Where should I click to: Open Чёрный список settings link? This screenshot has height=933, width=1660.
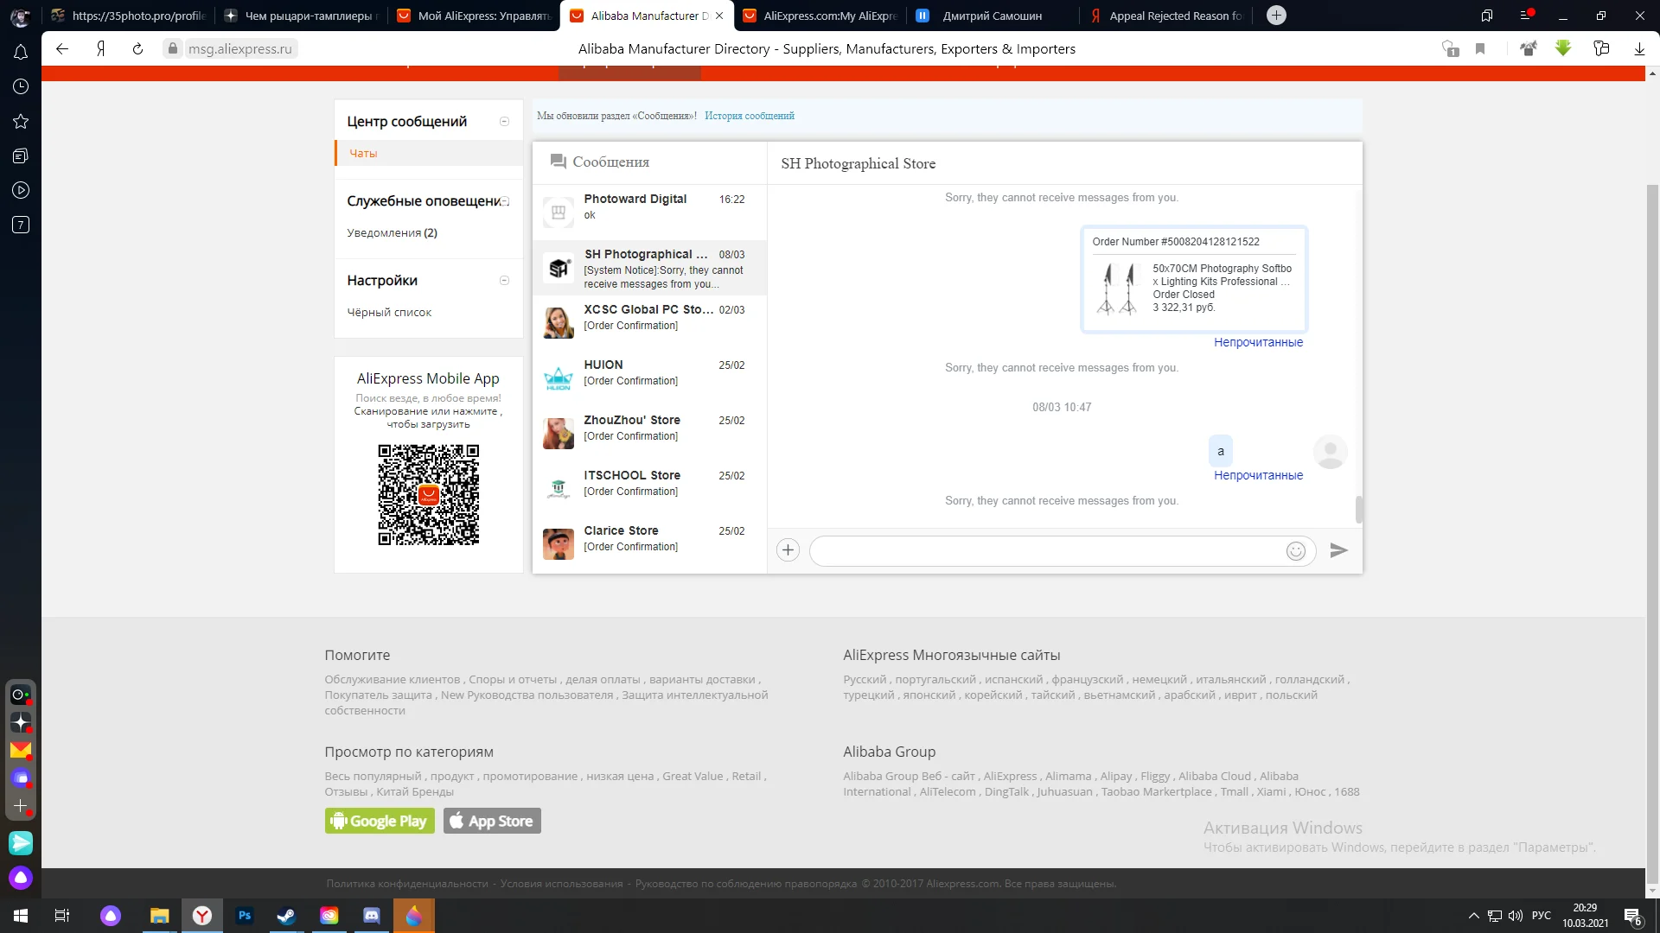(389, 313)
